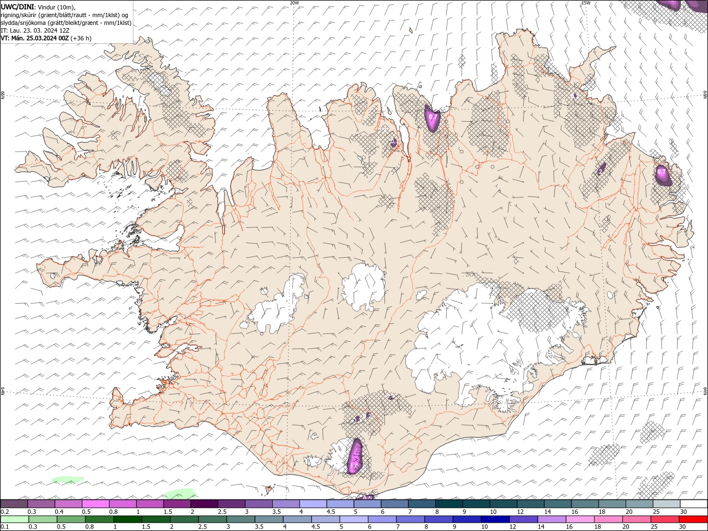
Task: Click the white Hofsjökull glacier in central Iceland
Action: (x=363, y=288)
